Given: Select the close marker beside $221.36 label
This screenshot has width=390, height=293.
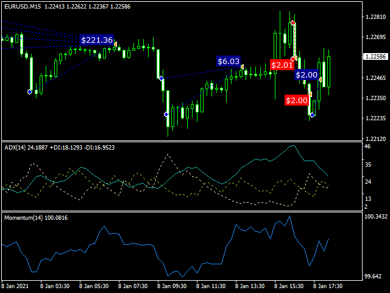Looking at the screenshot, I should [x=115, y=44].
